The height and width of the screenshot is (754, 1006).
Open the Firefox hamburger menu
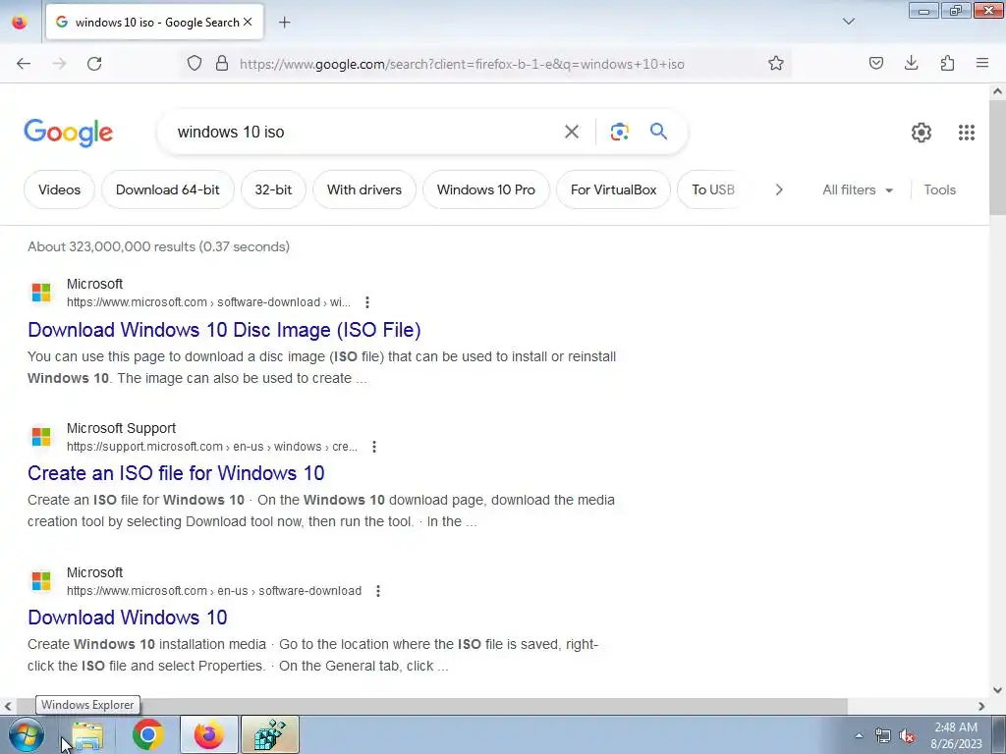[x=982, y=63]
